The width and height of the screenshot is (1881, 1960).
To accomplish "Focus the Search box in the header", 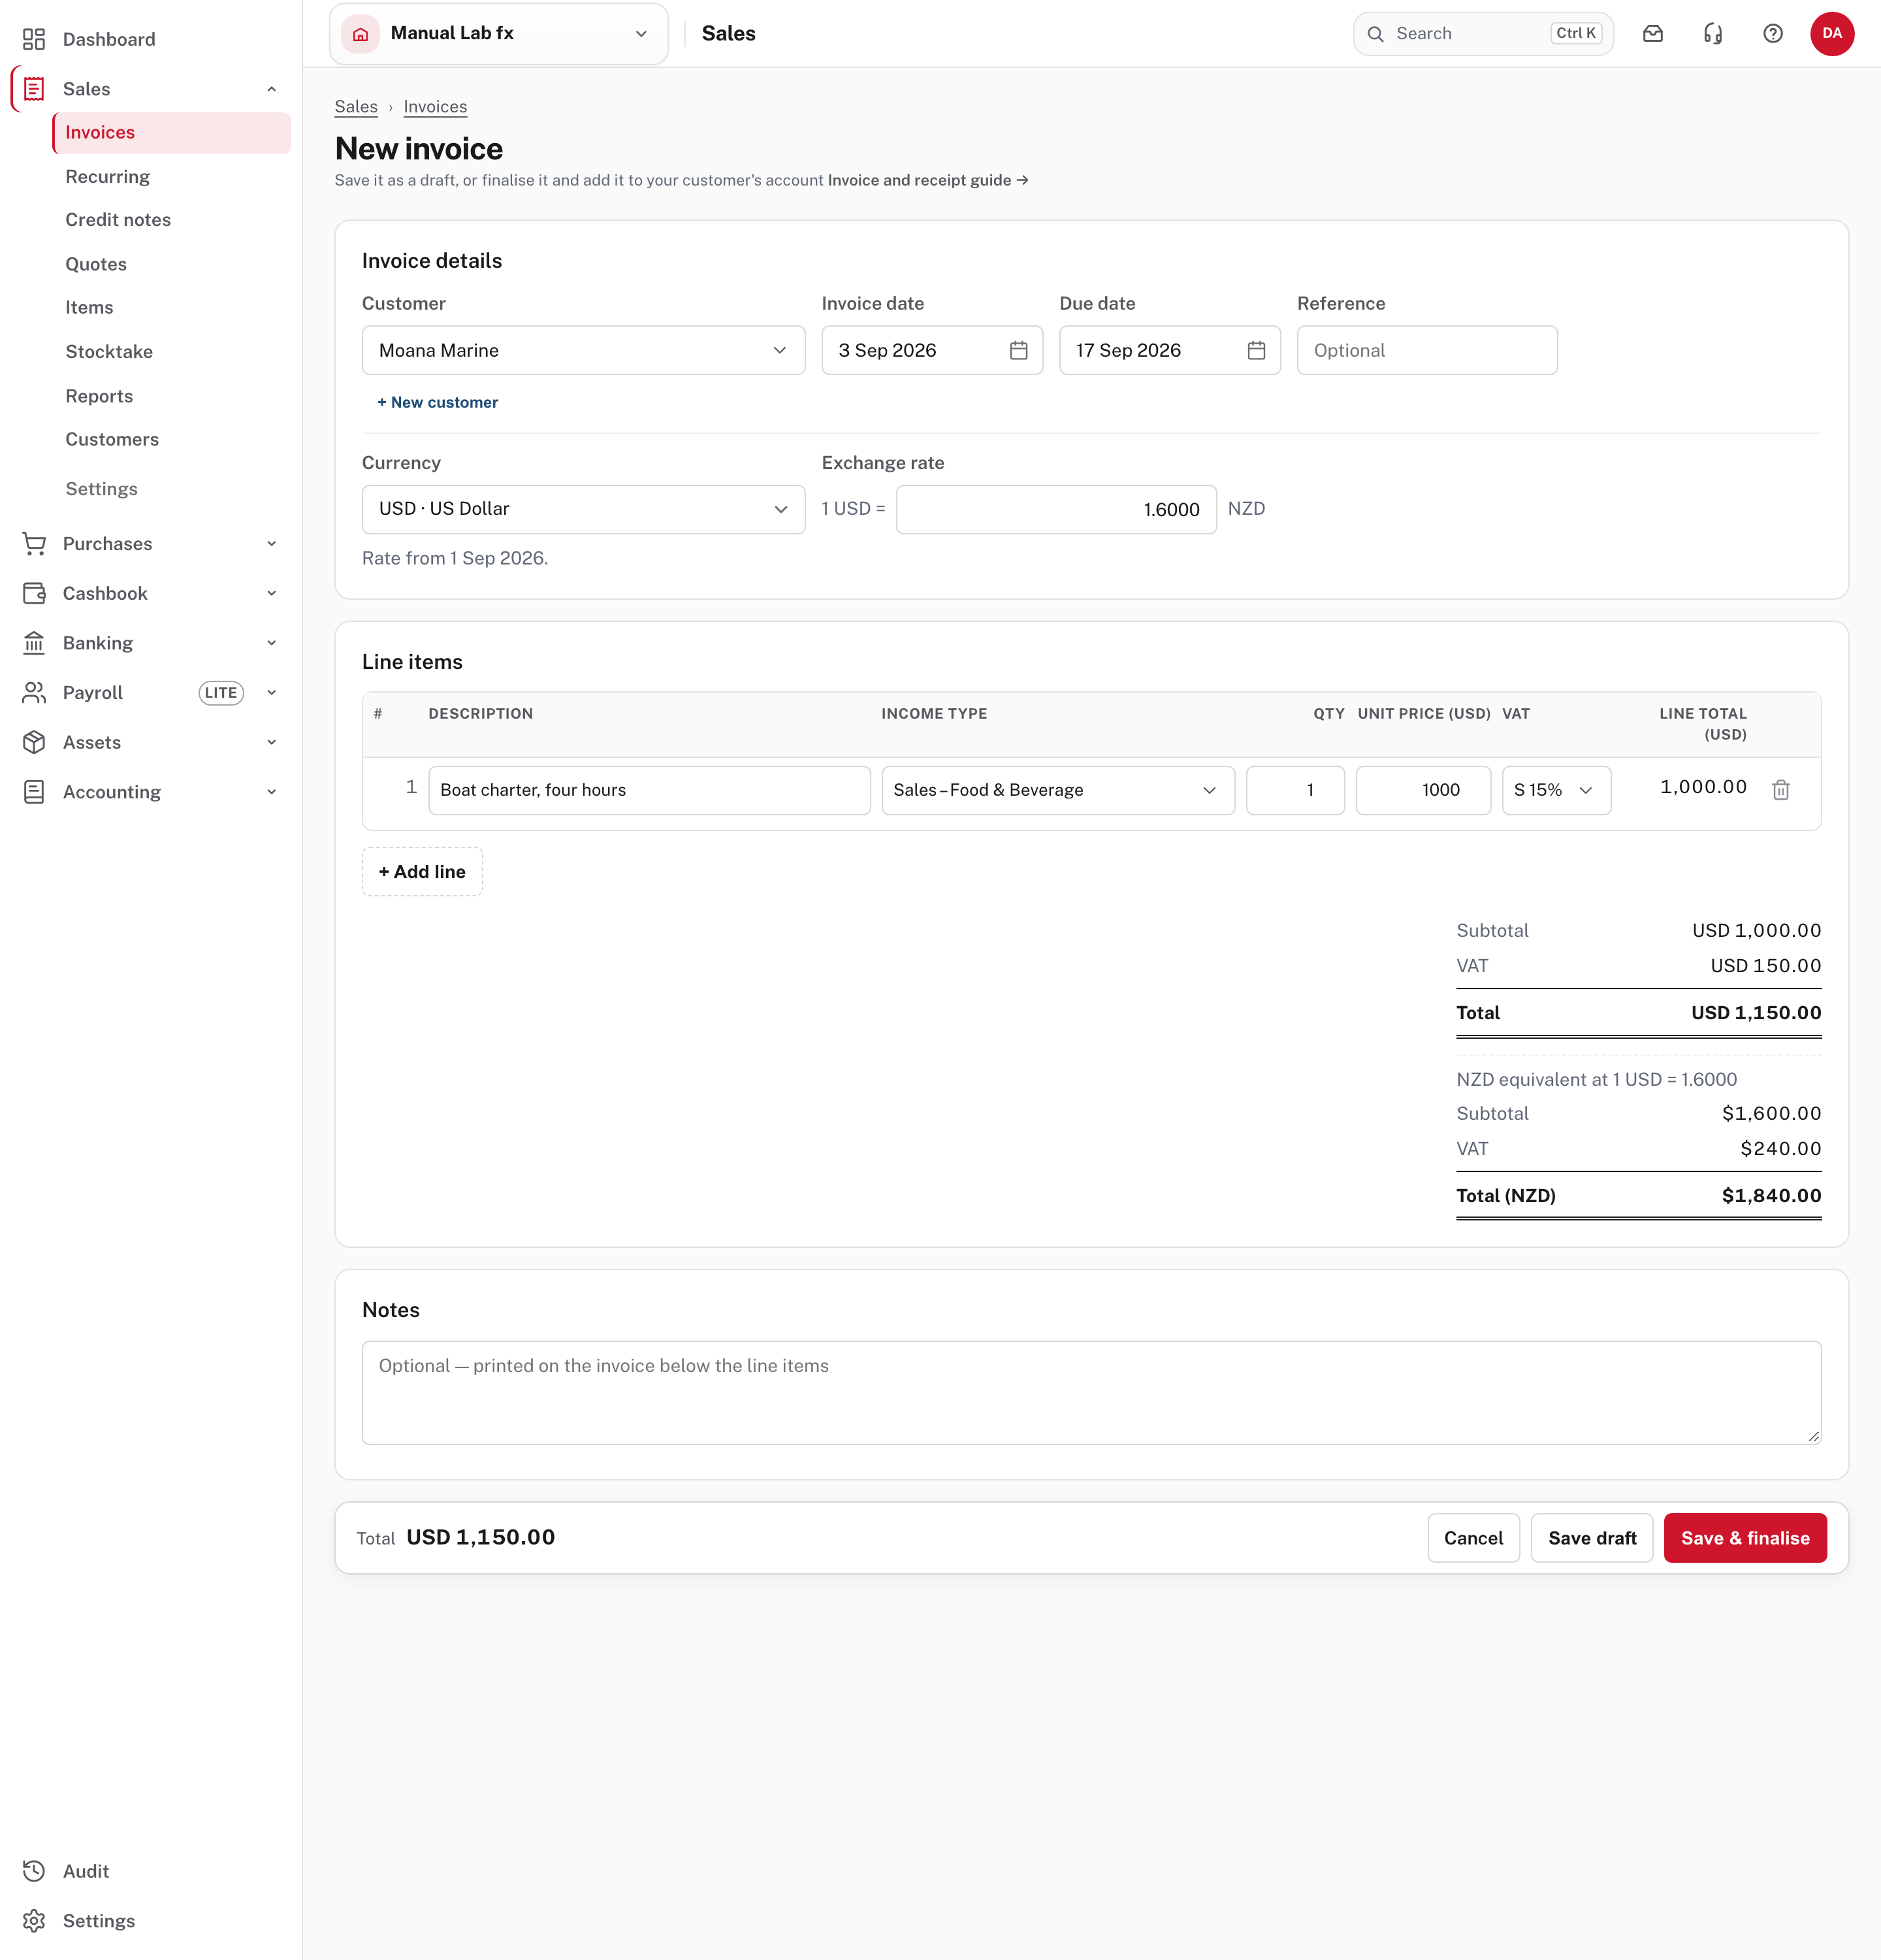I will 1483,34.
